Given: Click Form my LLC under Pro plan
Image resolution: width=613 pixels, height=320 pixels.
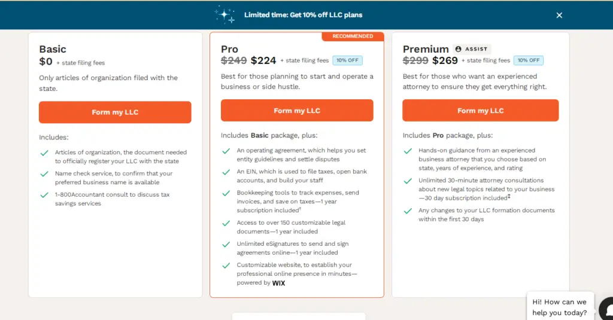Looking at the screenshot, I should (x=297, y=110).
